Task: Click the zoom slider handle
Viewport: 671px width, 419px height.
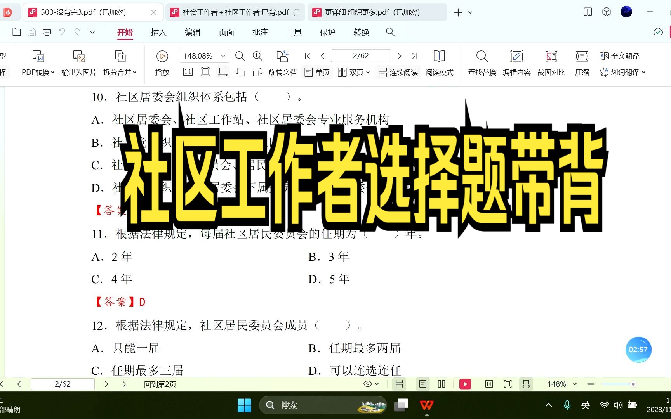Action: [633, 384]
